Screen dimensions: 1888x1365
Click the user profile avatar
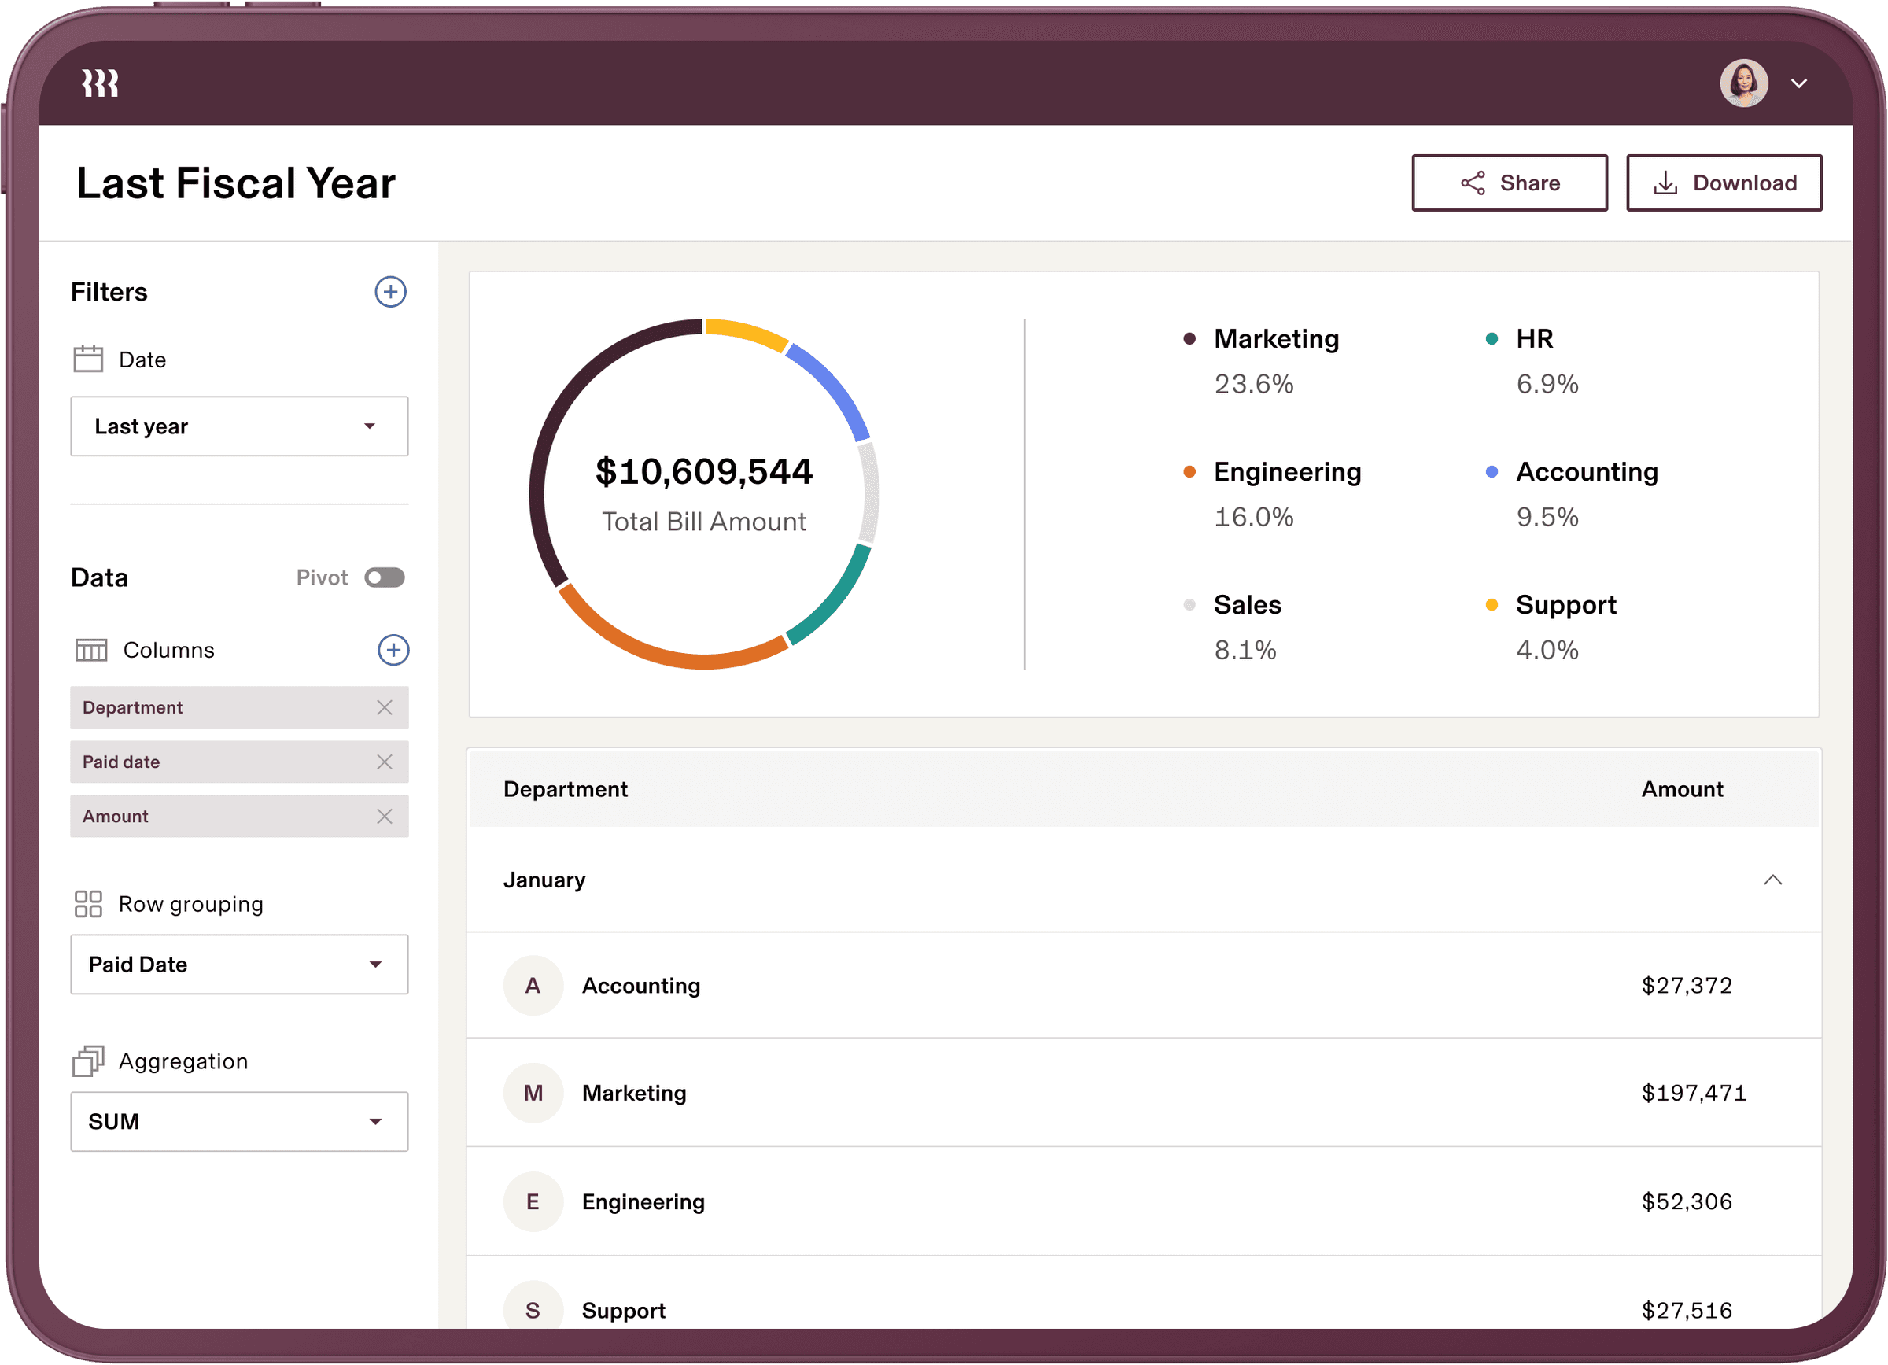pos(1743,83)
